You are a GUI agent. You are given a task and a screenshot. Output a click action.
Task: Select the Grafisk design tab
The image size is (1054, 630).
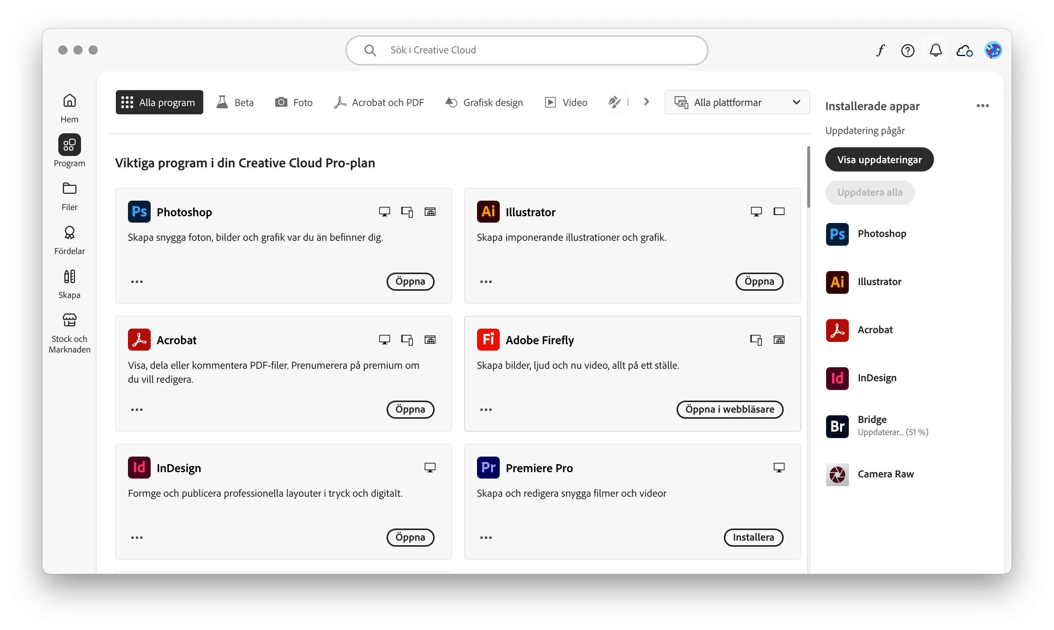tap(484, 102)
